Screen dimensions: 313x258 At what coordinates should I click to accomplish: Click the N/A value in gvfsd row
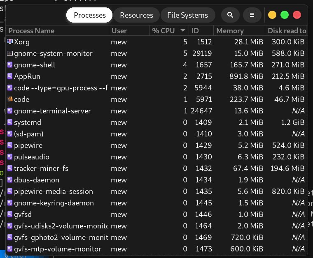coord(299,214)
